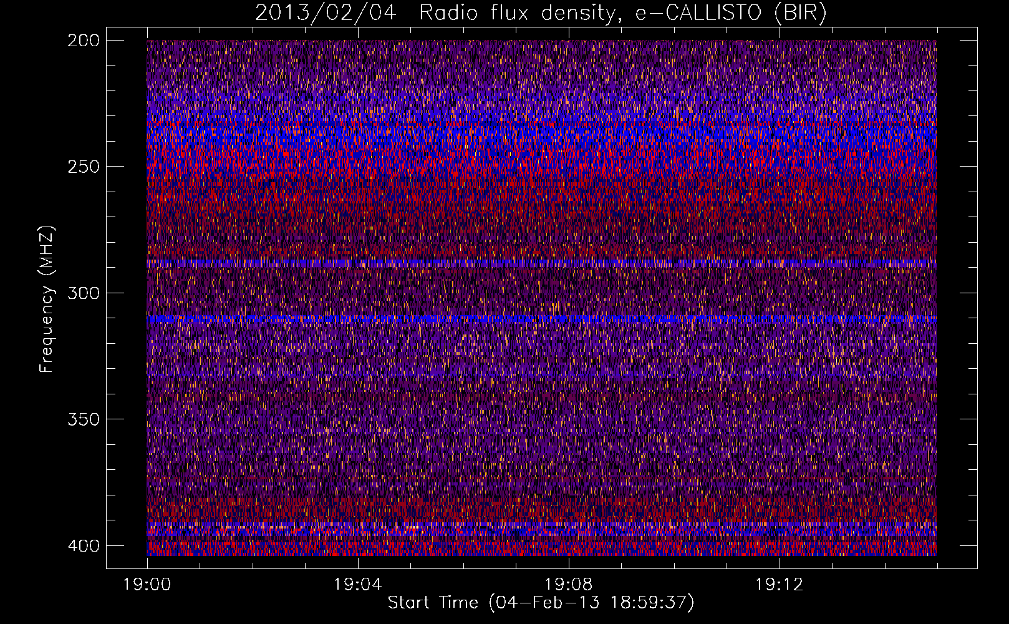The height and width of the screenshot is (624, 1009).
Task: Click the '19:04' time tick label
Action: (x=357, y=585)
